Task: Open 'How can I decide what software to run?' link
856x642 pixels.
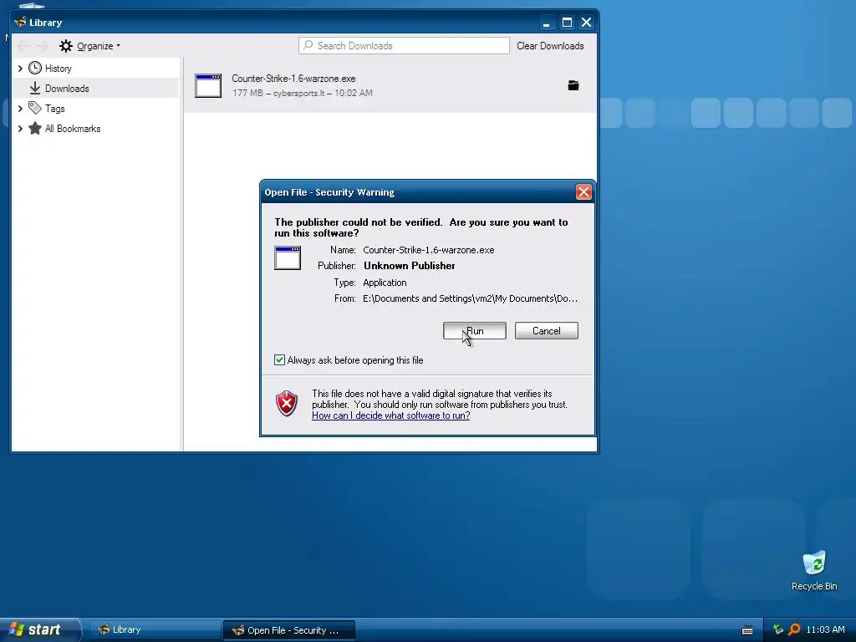Action: 391,415
